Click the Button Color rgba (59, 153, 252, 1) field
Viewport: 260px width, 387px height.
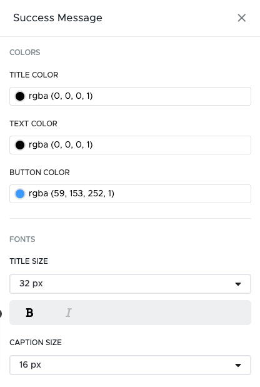130,194
